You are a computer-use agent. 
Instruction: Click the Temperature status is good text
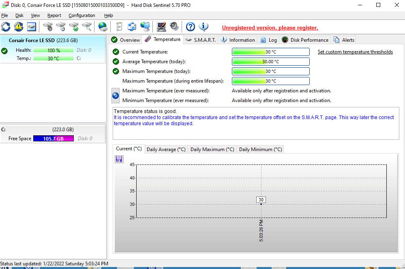(145, 111)
